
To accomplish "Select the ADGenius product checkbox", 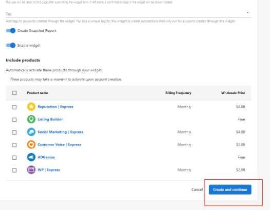I will click(14, 158).
